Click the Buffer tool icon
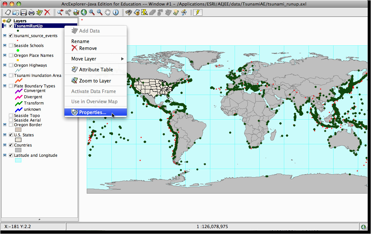 [160, 12]
